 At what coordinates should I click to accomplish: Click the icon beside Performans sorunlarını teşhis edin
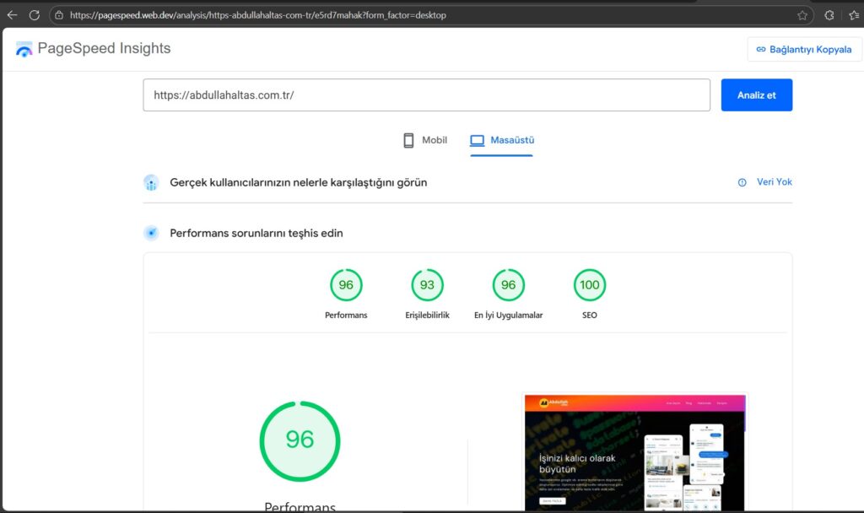pos(151,233)
